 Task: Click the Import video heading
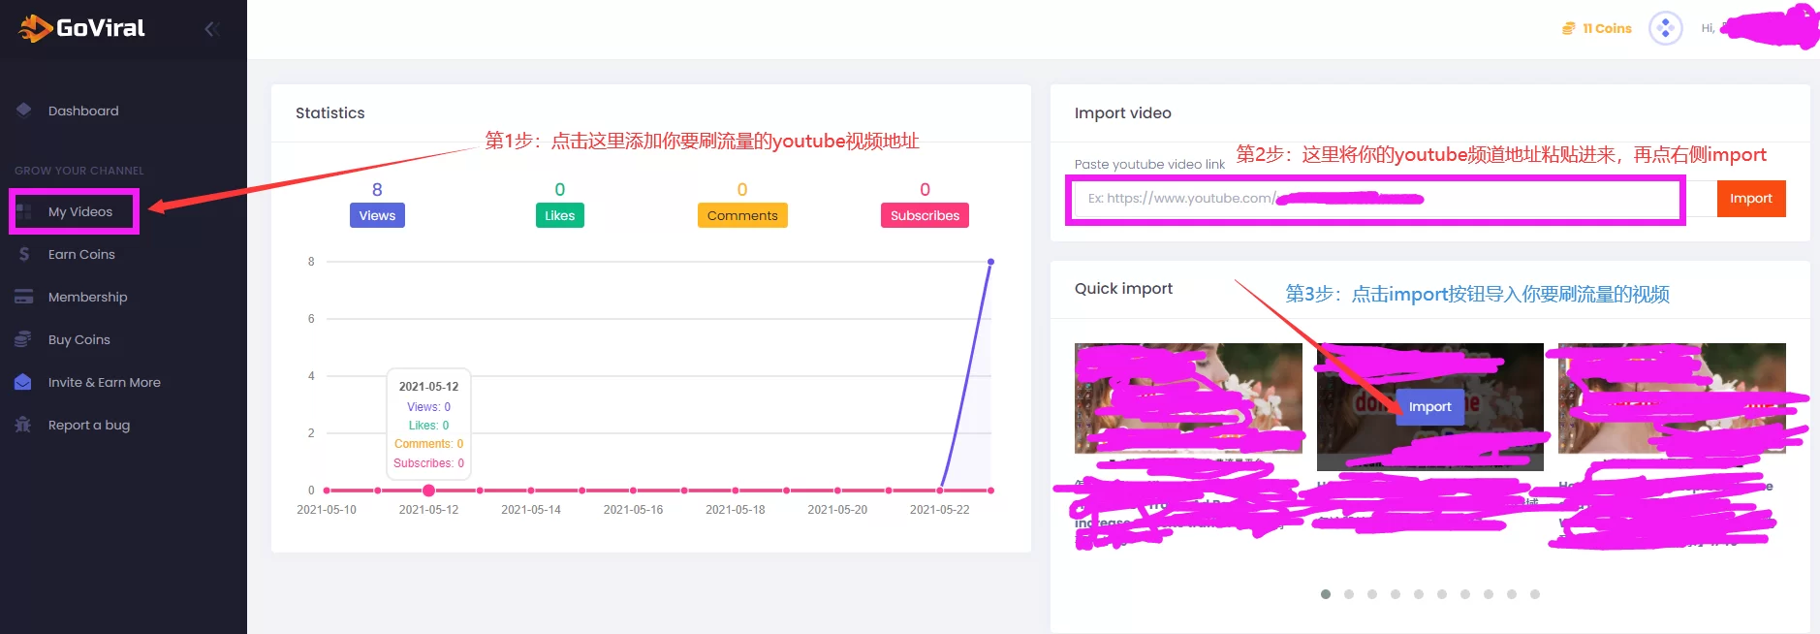tap(1123, 113)
